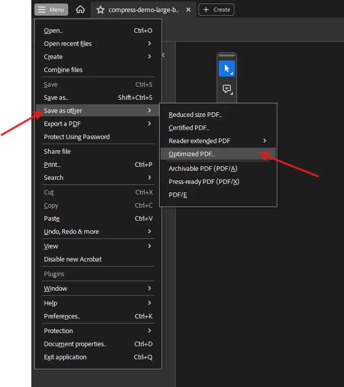The width and height of the screenshot is (344, 387).
Task: Expand Undo, Redo & more submenu
Action: [x=98, y=231]
